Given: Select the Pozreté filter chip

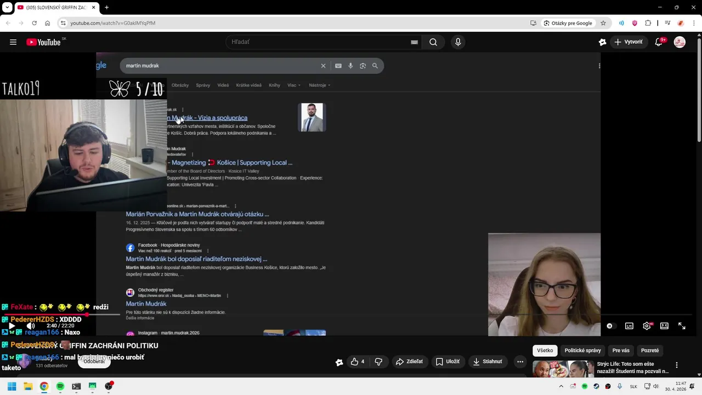Looking at the screenshot, I should (650, 350).
